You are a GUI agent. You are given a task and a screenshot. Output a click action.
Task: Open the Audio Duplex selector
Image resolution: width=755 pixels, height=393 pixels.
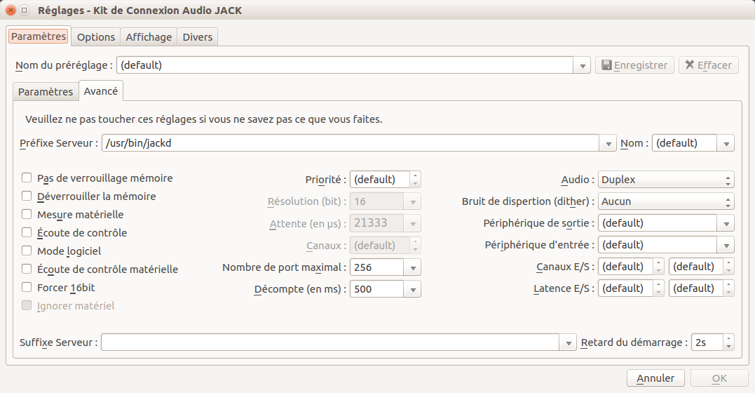pos(665,180)
